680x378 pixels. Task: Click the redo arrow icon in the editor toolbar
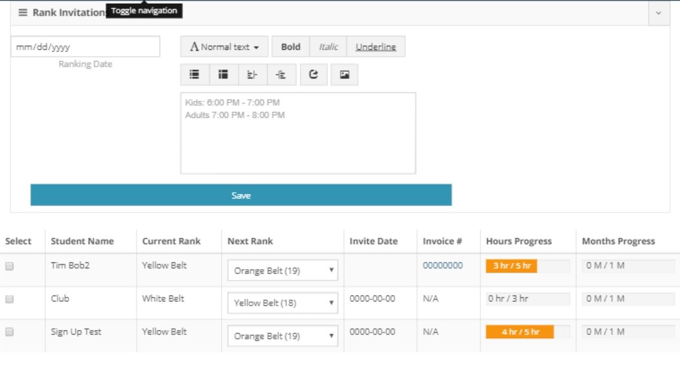coord(313,74)
